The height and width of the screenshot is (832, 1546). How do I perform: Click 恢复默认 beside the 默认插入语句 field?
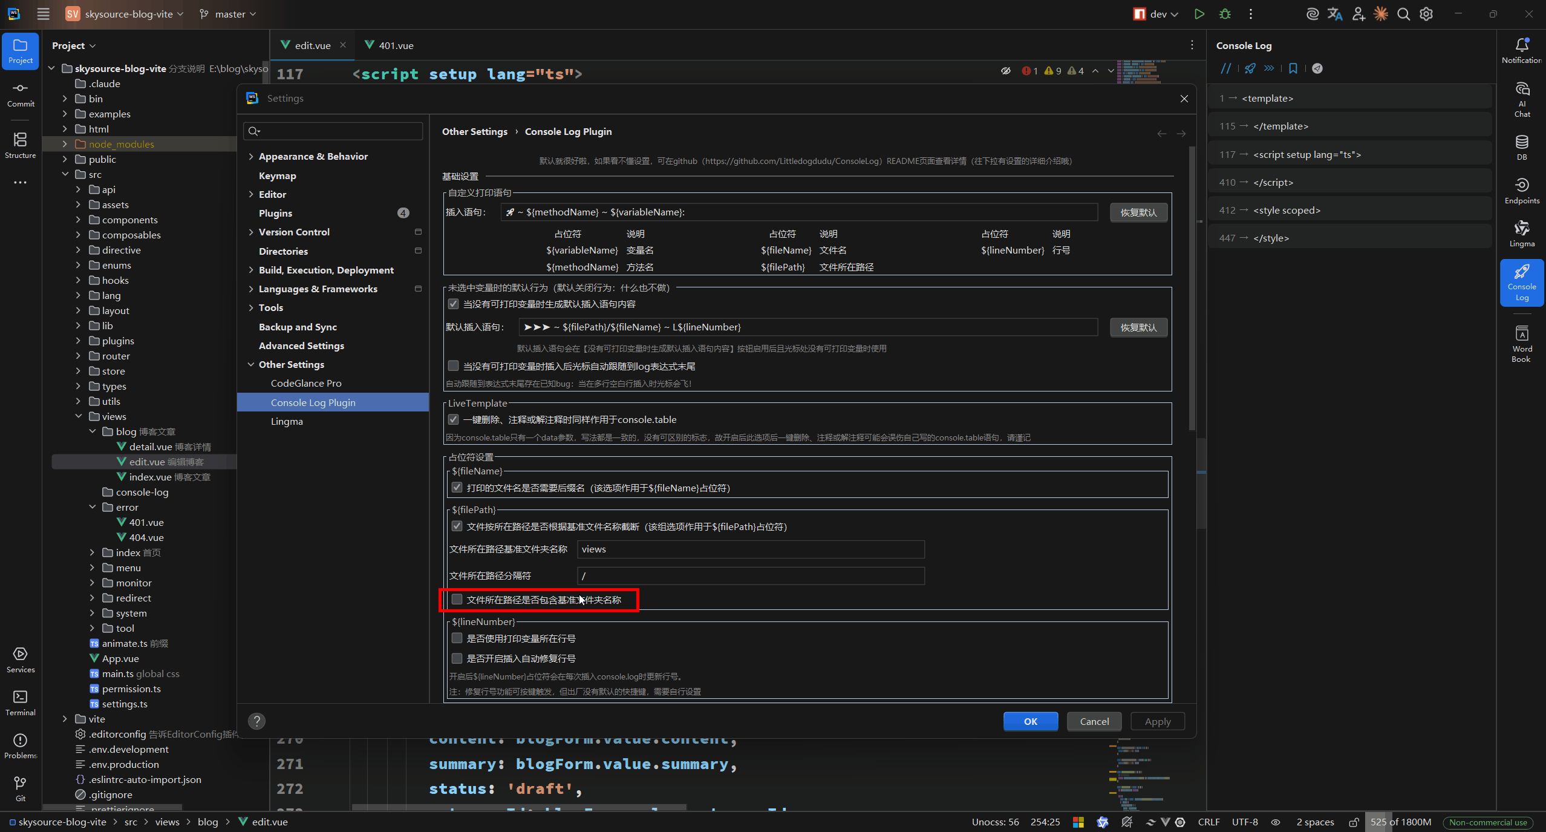click(x=1138, y=327)
